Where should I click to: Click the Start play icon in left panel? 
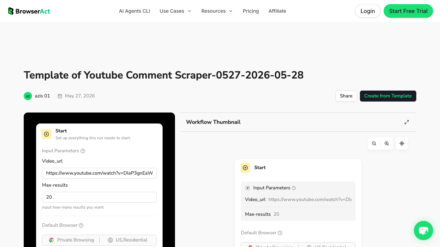click(x=46, y=134)
